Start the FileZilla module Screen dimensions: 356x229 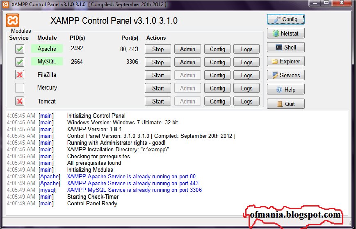coord(158,75)
